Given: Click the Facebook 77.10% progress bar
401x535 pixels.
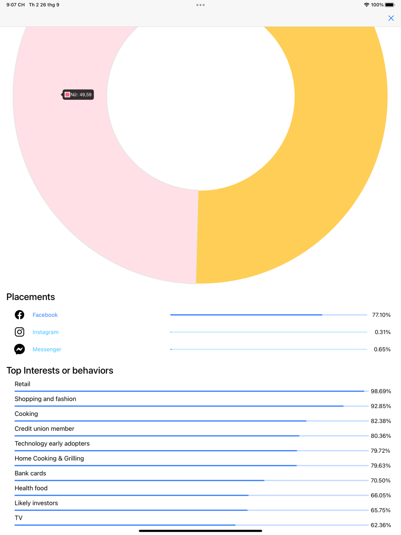Looking at the screenshot, I should (268, 315).
